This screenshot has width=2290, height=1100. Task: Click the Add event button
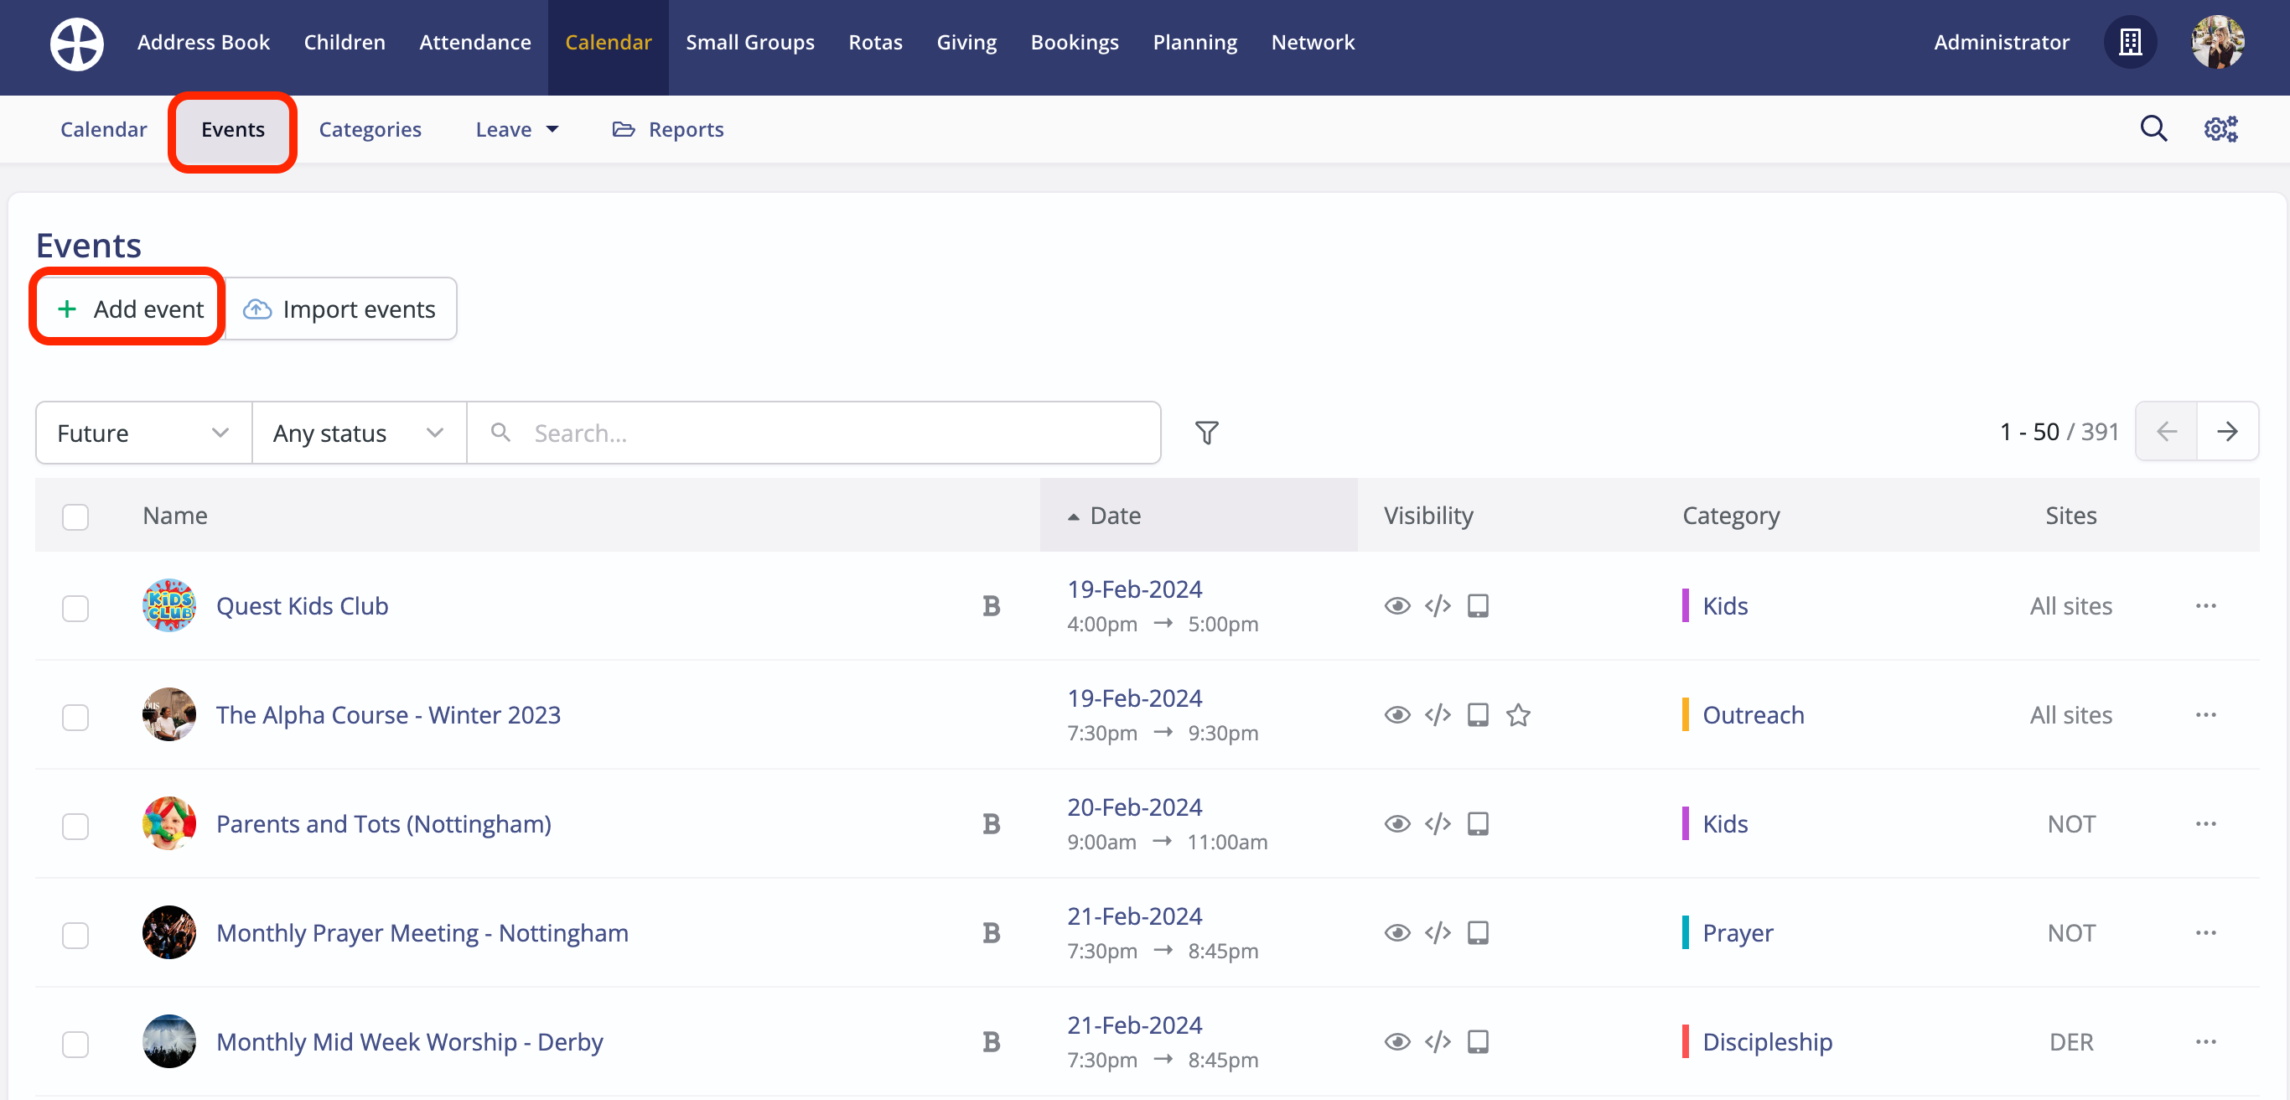point(130,309)
